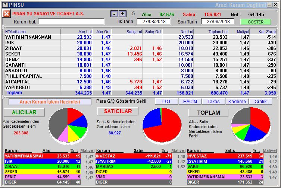
Task: Select ISIK row in main table
Action: tap(140, 43)
